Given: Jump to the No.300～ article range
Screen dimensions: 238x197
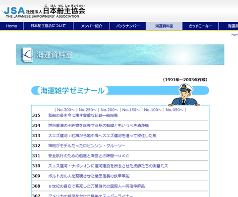Looking at the screenshot, I should (66, 110).
